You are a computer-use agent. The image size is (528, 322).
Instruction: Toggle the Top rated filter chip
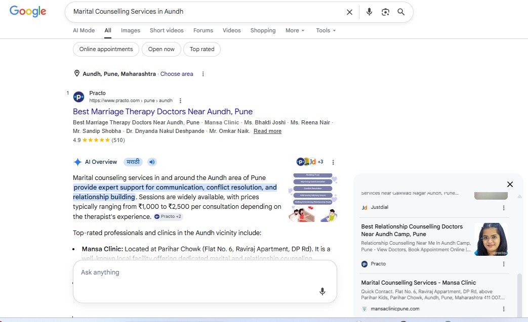(x=202, y=49)
